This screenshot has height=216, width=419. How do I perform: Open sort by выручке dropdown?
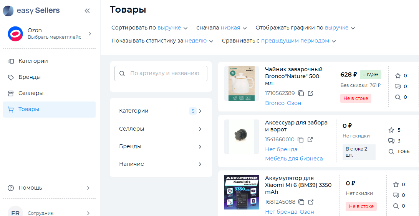pos(172,28)
